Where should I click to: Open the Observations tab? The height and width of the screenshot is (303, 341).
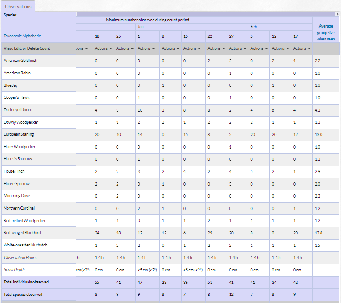point(18,7)
